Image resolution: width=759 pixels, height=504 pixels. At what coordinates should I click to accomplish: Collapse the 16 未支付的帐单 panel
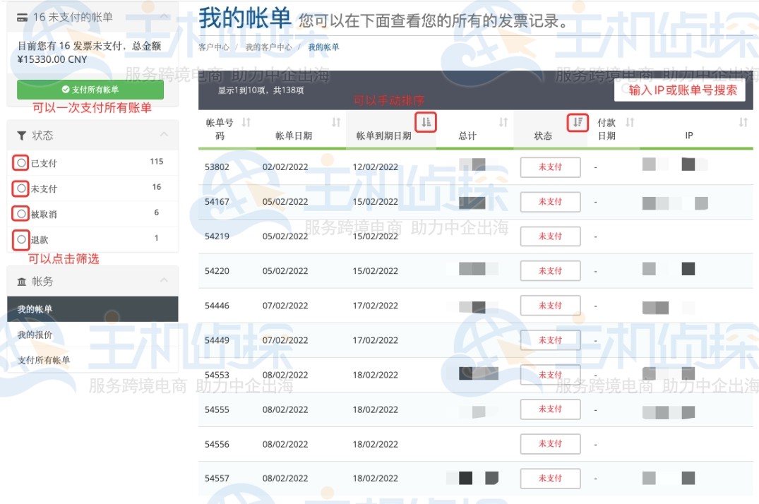(164, 16)
